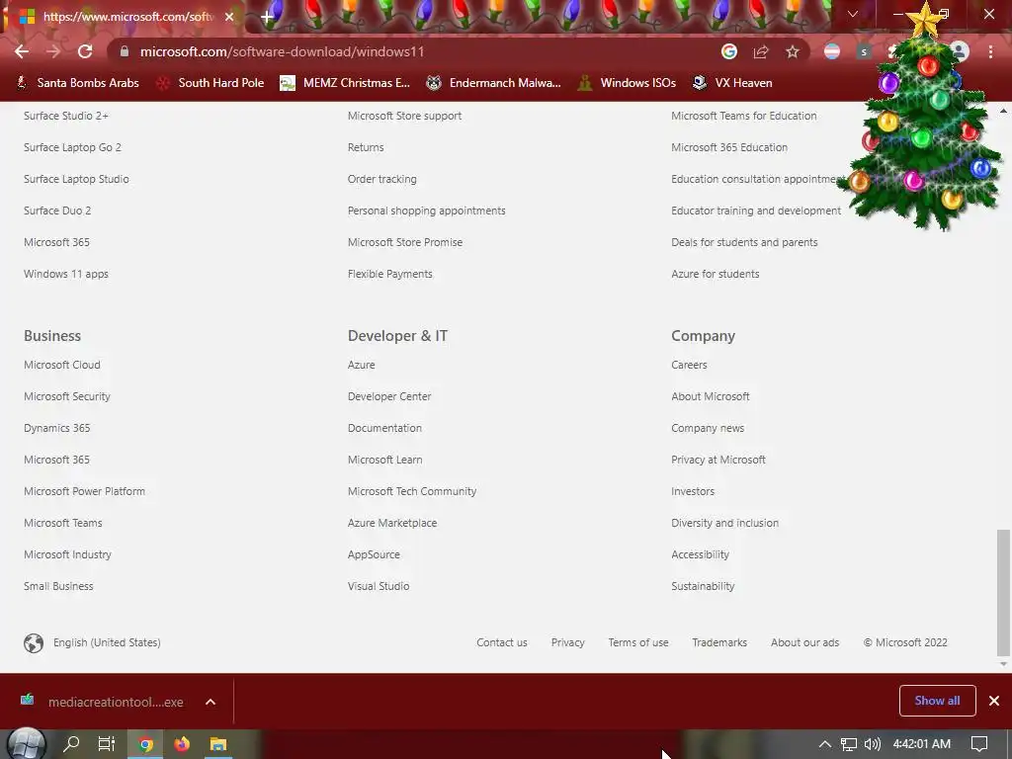Open MEMZ Christmas bookmark
The height and width of the screenshot is (759, 1012).
[345, 83]
